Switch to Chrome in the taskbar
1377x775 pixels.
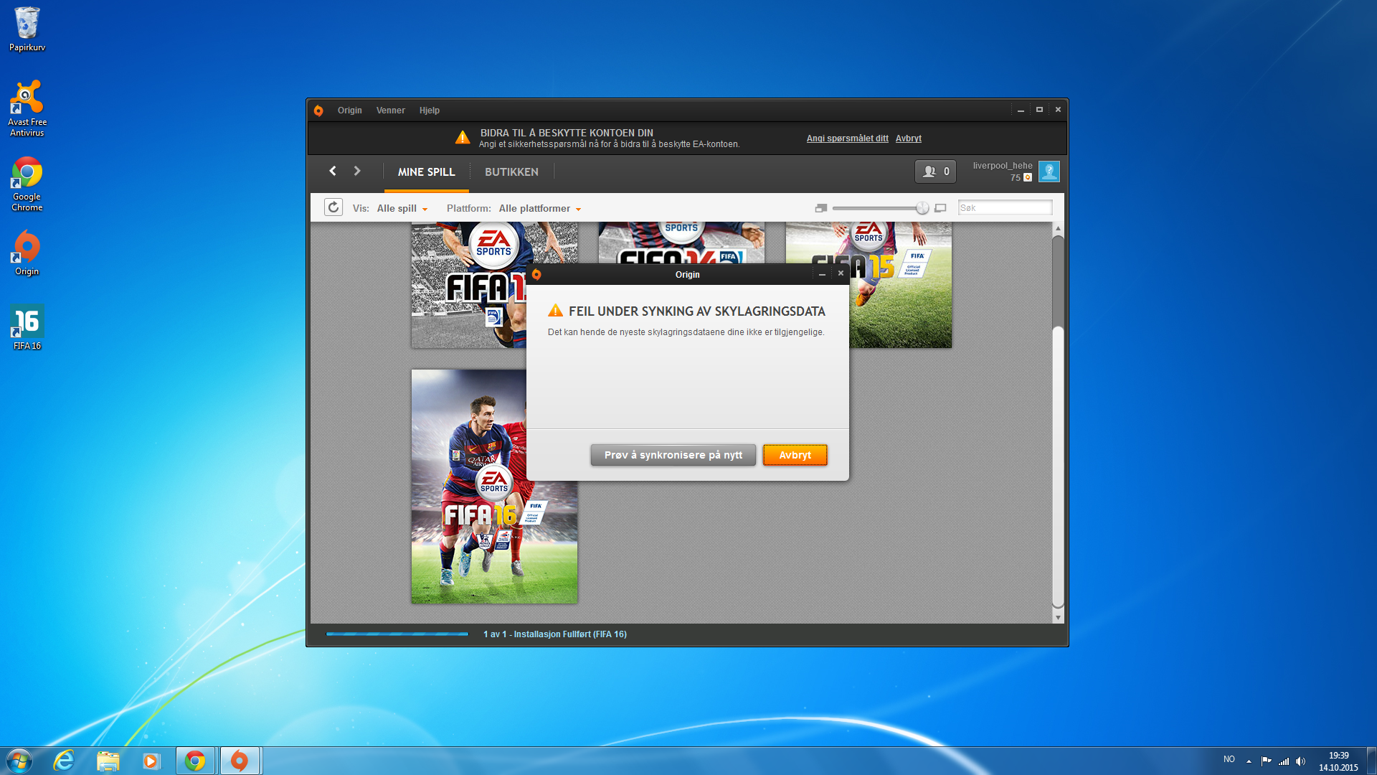pos(195,761)
